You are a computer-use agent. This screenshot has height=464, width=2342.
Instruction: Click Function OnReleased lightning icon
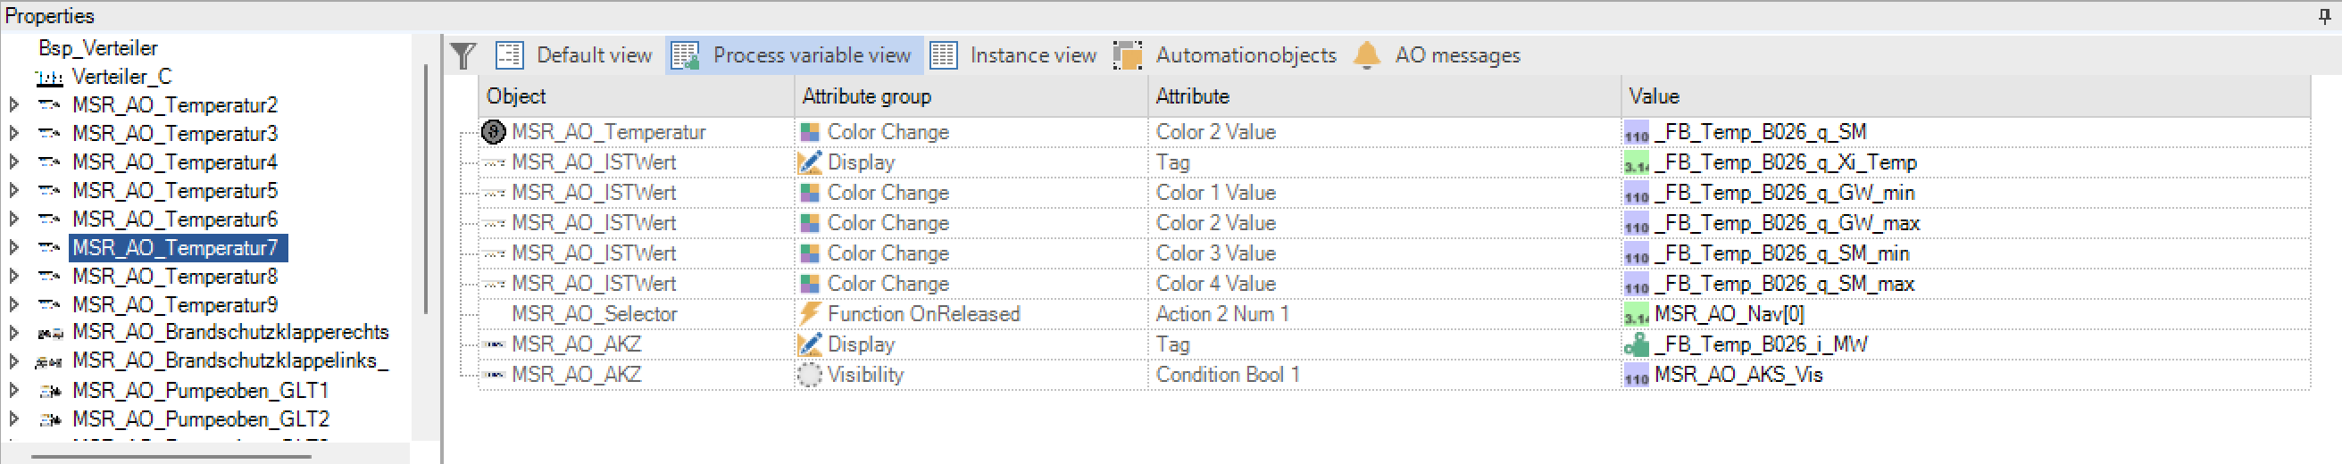click(x=809, y=313)
